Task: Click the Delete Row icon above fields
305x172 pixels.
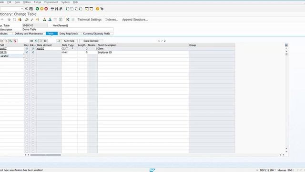Action: point(15,41)
